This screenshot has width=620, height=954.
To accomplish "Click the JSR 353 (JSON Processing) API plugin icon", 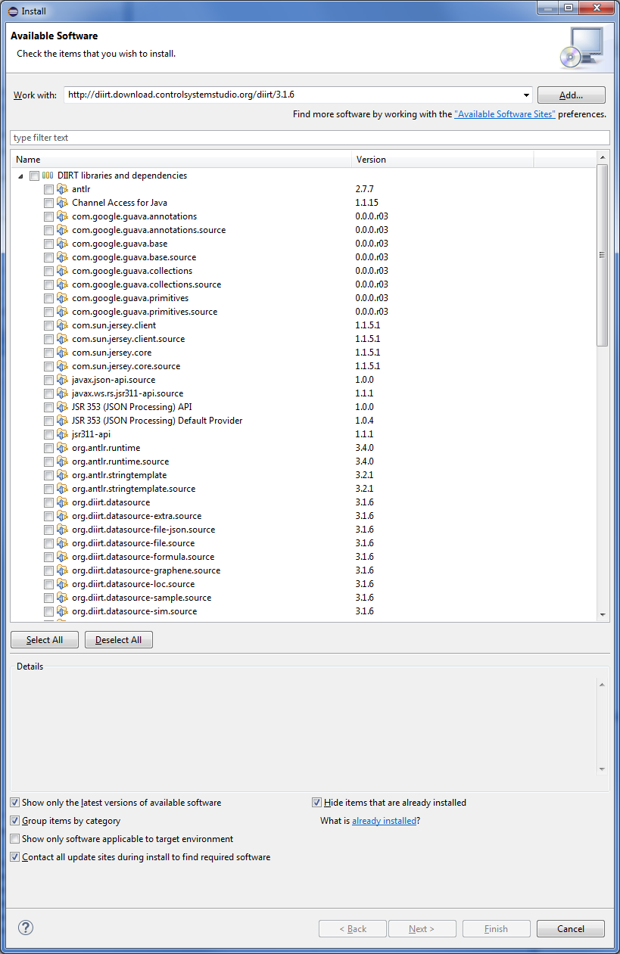I will pyautogui.click(x=62, y=406).
